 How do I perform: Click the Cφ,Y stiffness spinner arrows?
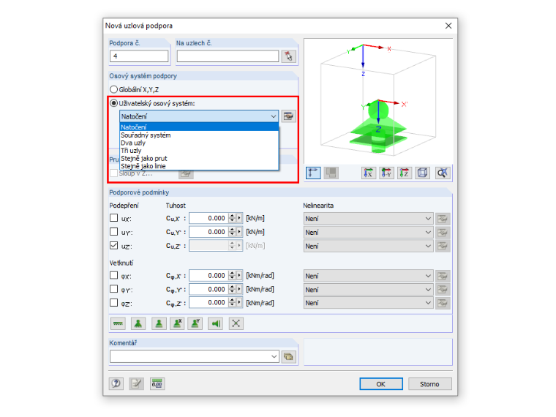(232, 289)
